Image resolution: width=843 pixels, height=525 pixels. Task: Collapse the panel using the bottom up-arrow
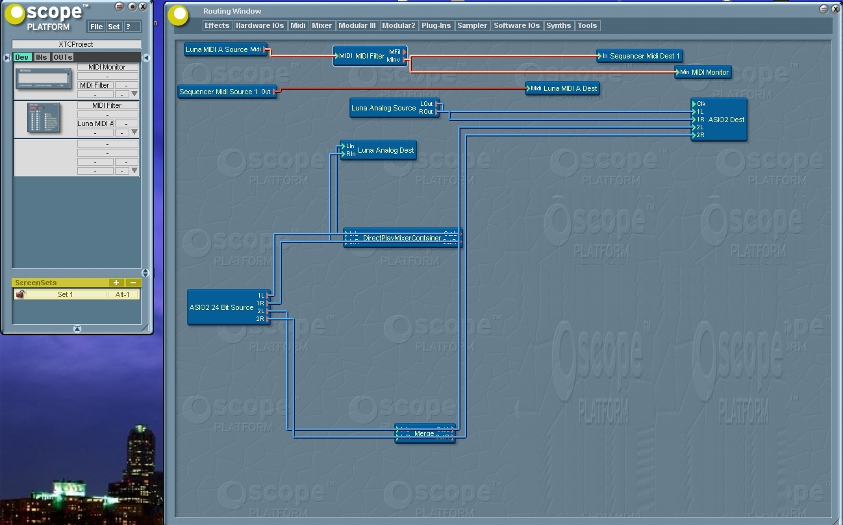pyautogui.click(x=77, y=329)
